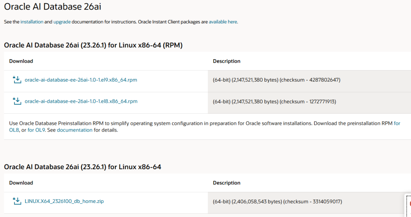The width and height of the screenshot is (411, 217).
Task: Download oracle-ai-database-ee-26ai-1.0-1.el8.x86_64.rpm
Action: tap(81, 101)
